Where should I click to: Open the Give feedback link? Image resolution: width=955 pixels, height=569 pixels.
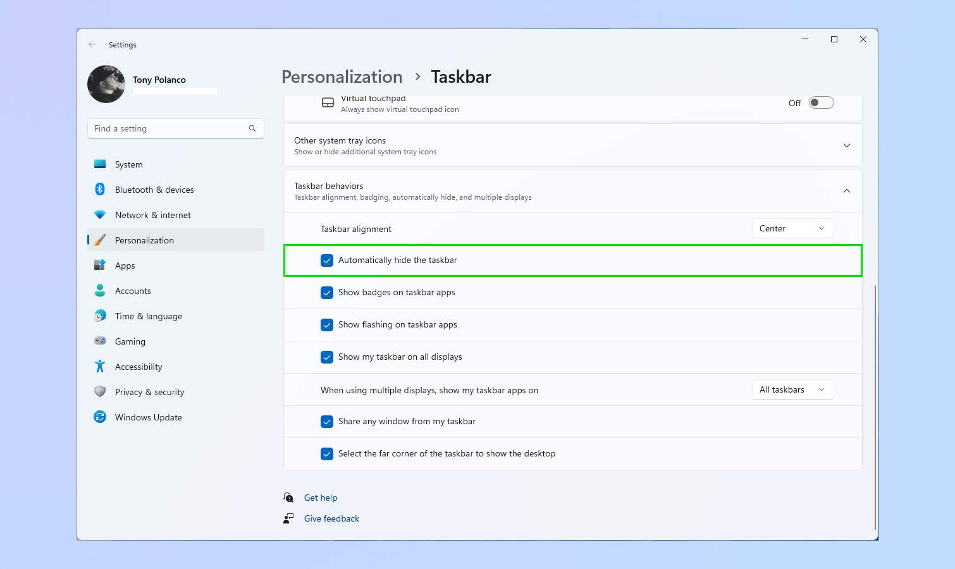pos(331,518)
